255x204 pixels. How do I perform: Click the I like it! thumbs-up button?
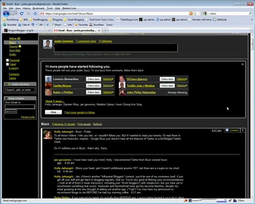coord(24,25)
